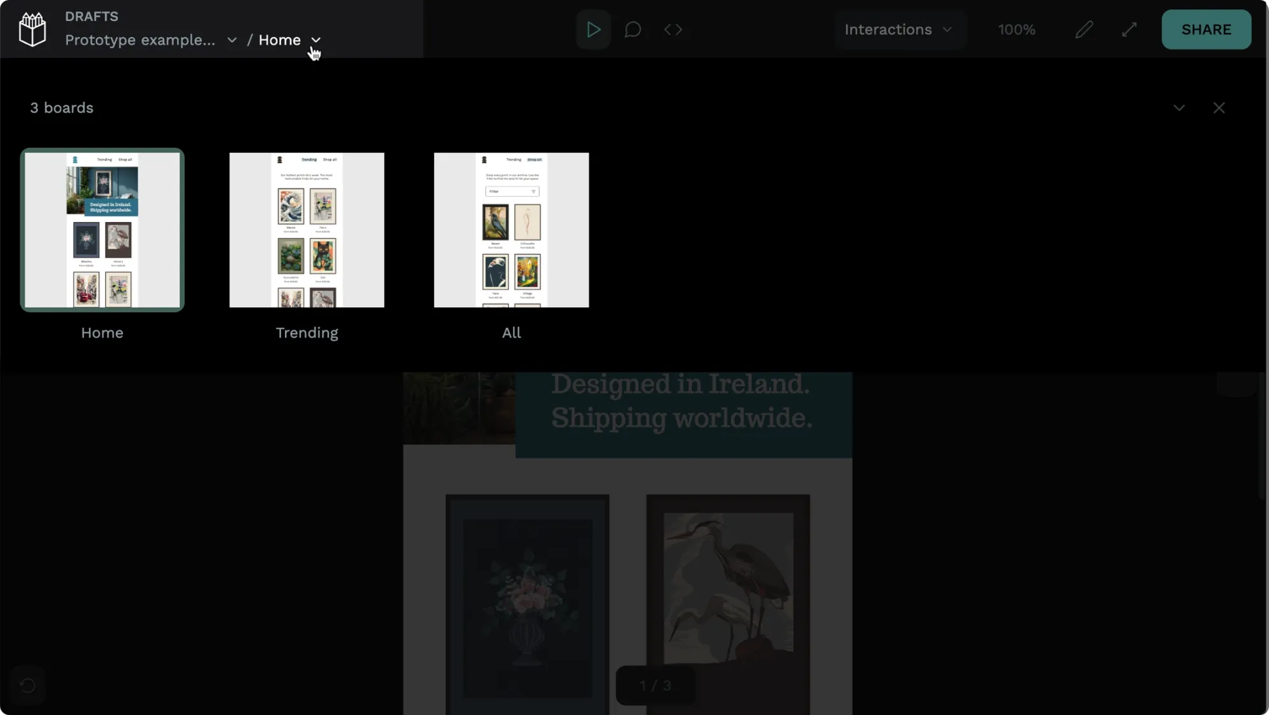
Task: Click the Play/Preview prototype button
Action: 593,29
